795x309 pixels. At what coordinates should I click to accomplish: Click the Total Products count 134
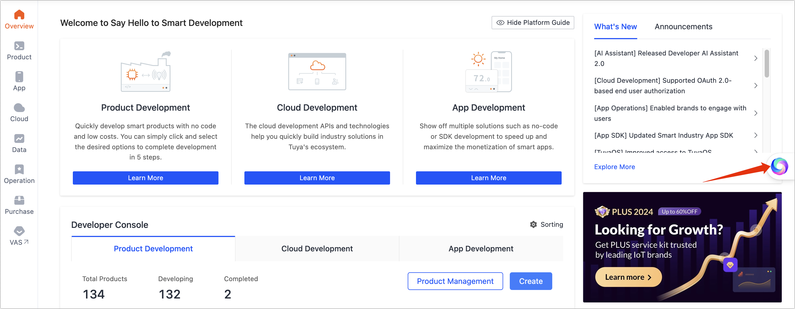(x=94, y=294)
